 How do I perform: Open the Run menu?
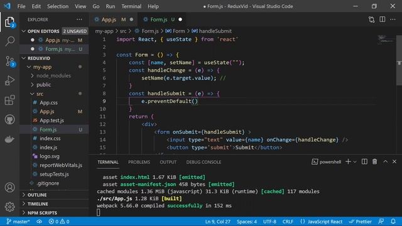[x=111, y=6]
